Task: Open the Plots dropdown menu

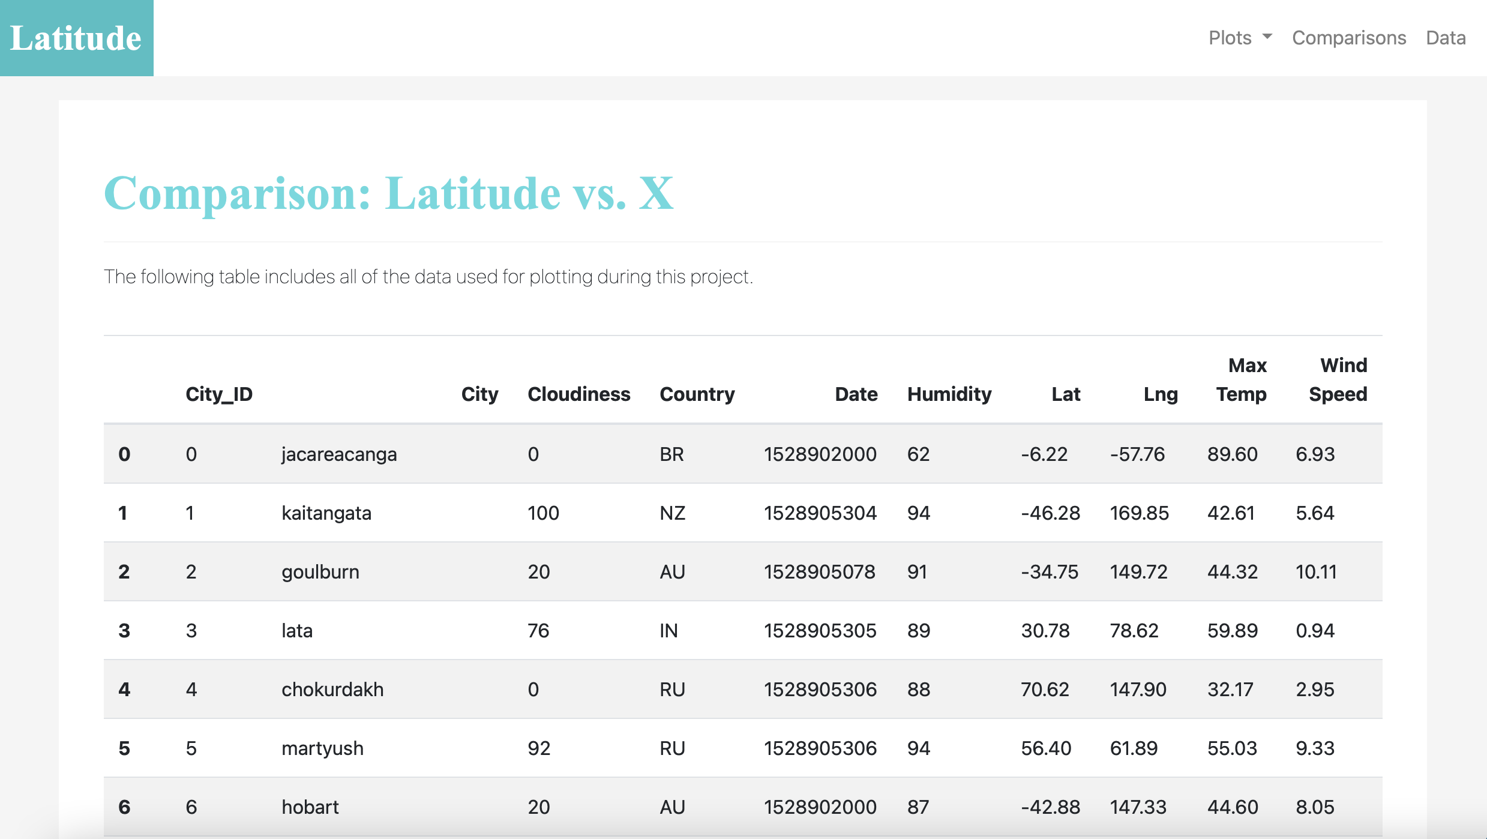Action: pos(1230,38)
